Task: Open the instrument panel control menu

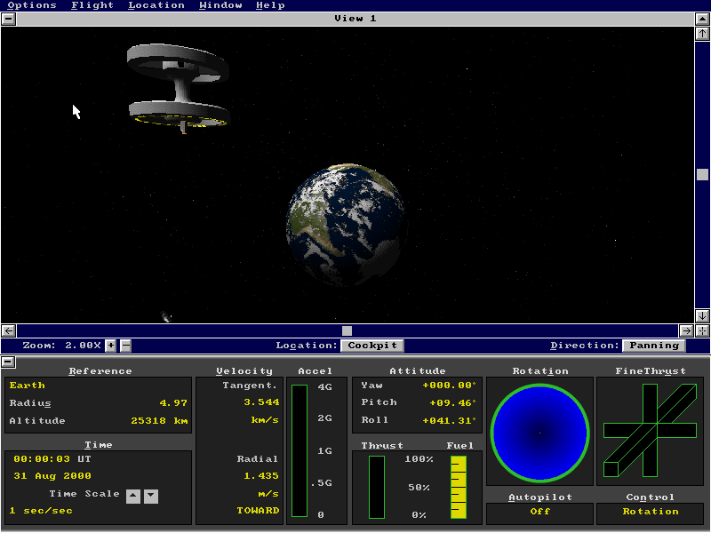Action: (x=9, y=362)
